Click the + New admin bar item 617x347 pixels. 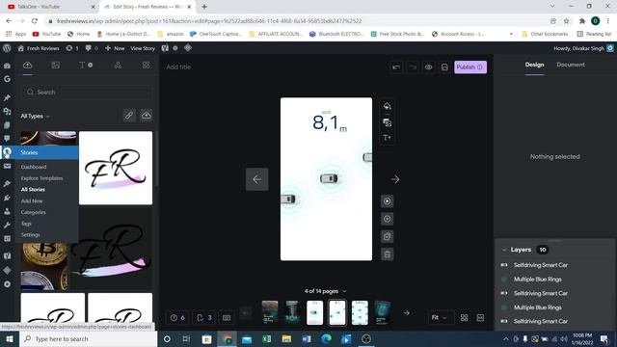(x=115, y=48)
